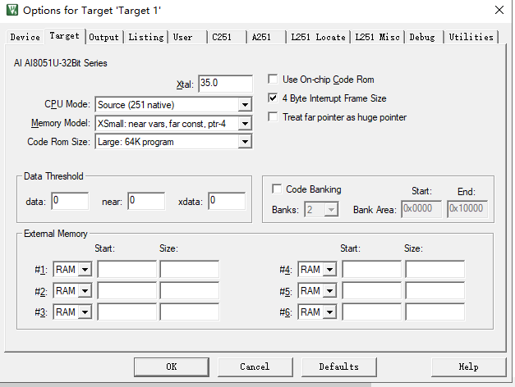The height and width of the screenshot is (387, 515).
Task: Open the CPU Mode dropdown
Action: click(173, 105)
